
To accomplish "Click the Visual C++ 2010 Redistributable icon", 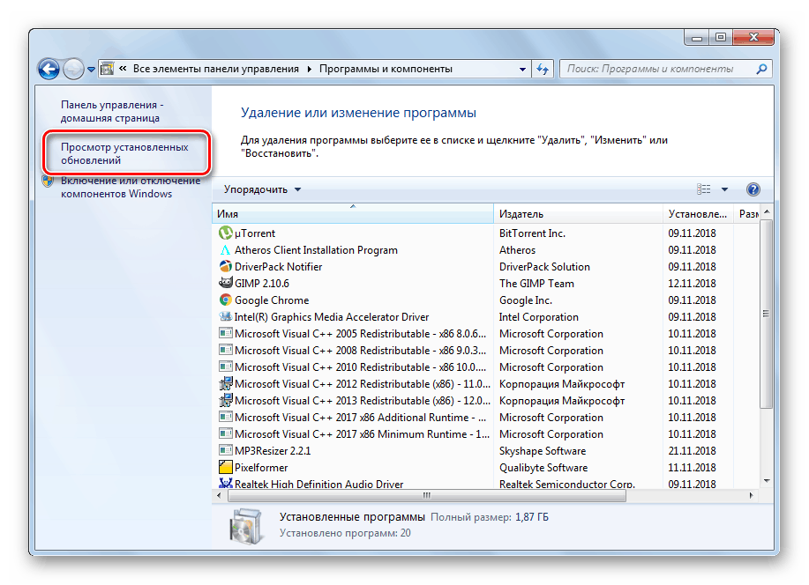I will (226, 367).
